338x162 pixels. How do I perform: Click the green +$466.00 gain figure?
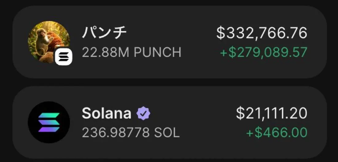(277, 133)
